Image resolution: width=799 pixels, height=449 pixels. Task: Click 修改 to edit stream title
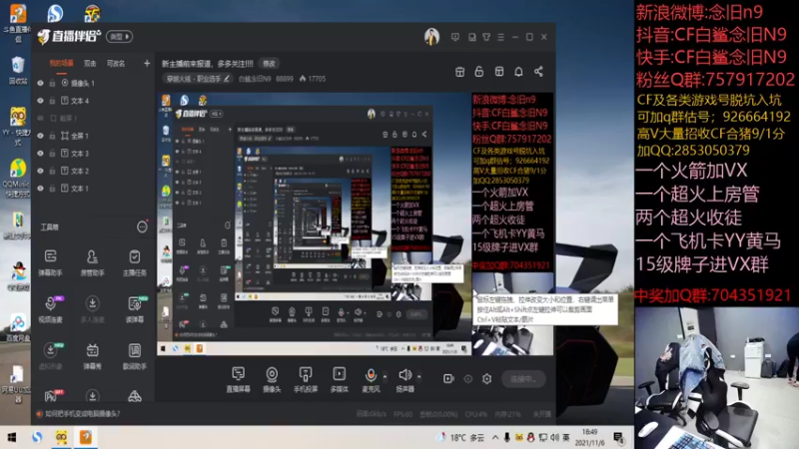269,64
